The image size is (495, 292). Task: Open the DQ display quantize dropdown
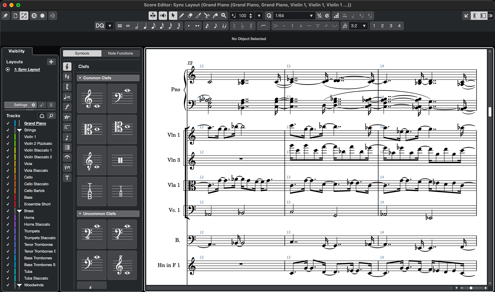[x=110, y=26]
